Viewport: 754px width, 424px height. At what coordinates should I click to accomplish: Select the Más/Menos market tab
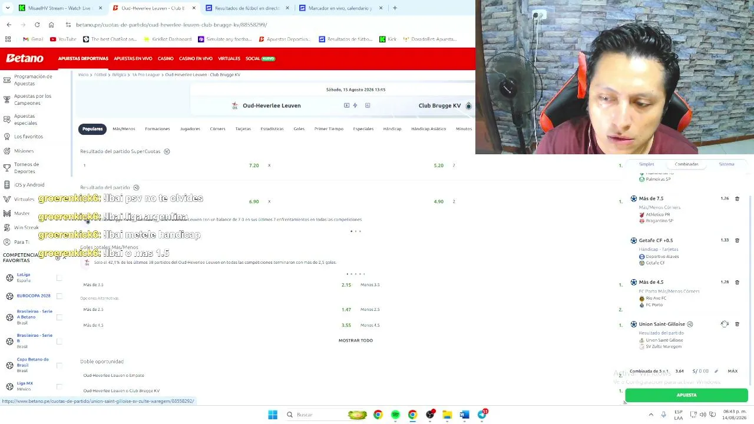pyautogui.click(x=124, y=129)
